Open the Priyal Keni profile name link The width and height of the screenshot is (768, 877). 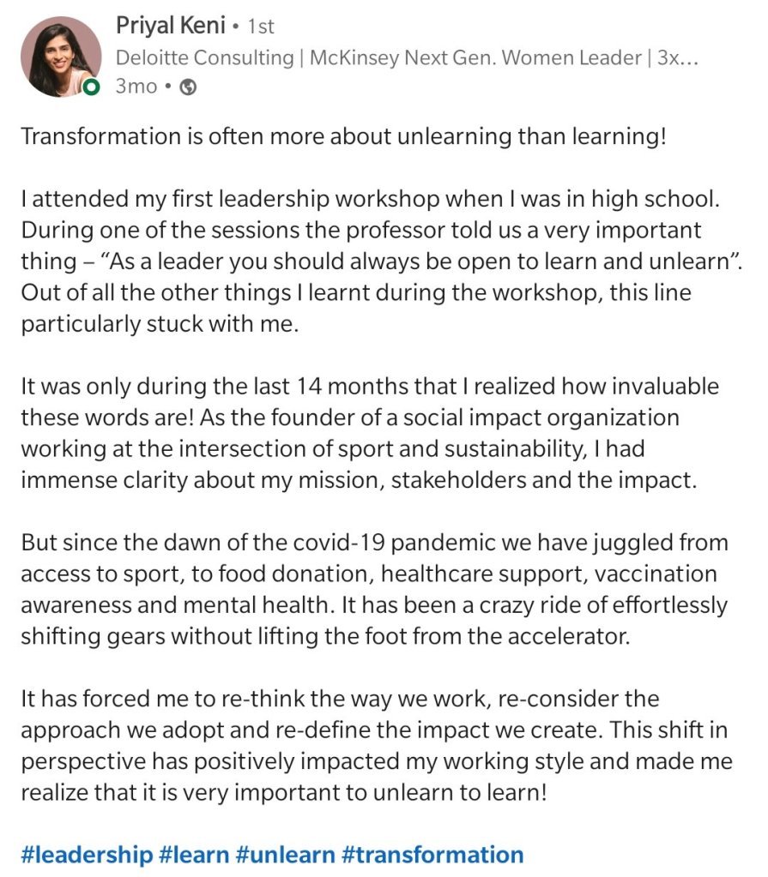[171, 27]
